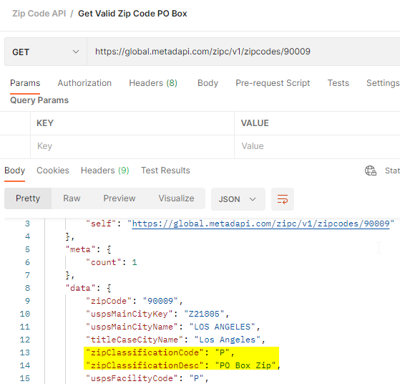Click the "uspsMainCityKey": "Z21805" line

[157, 314]
